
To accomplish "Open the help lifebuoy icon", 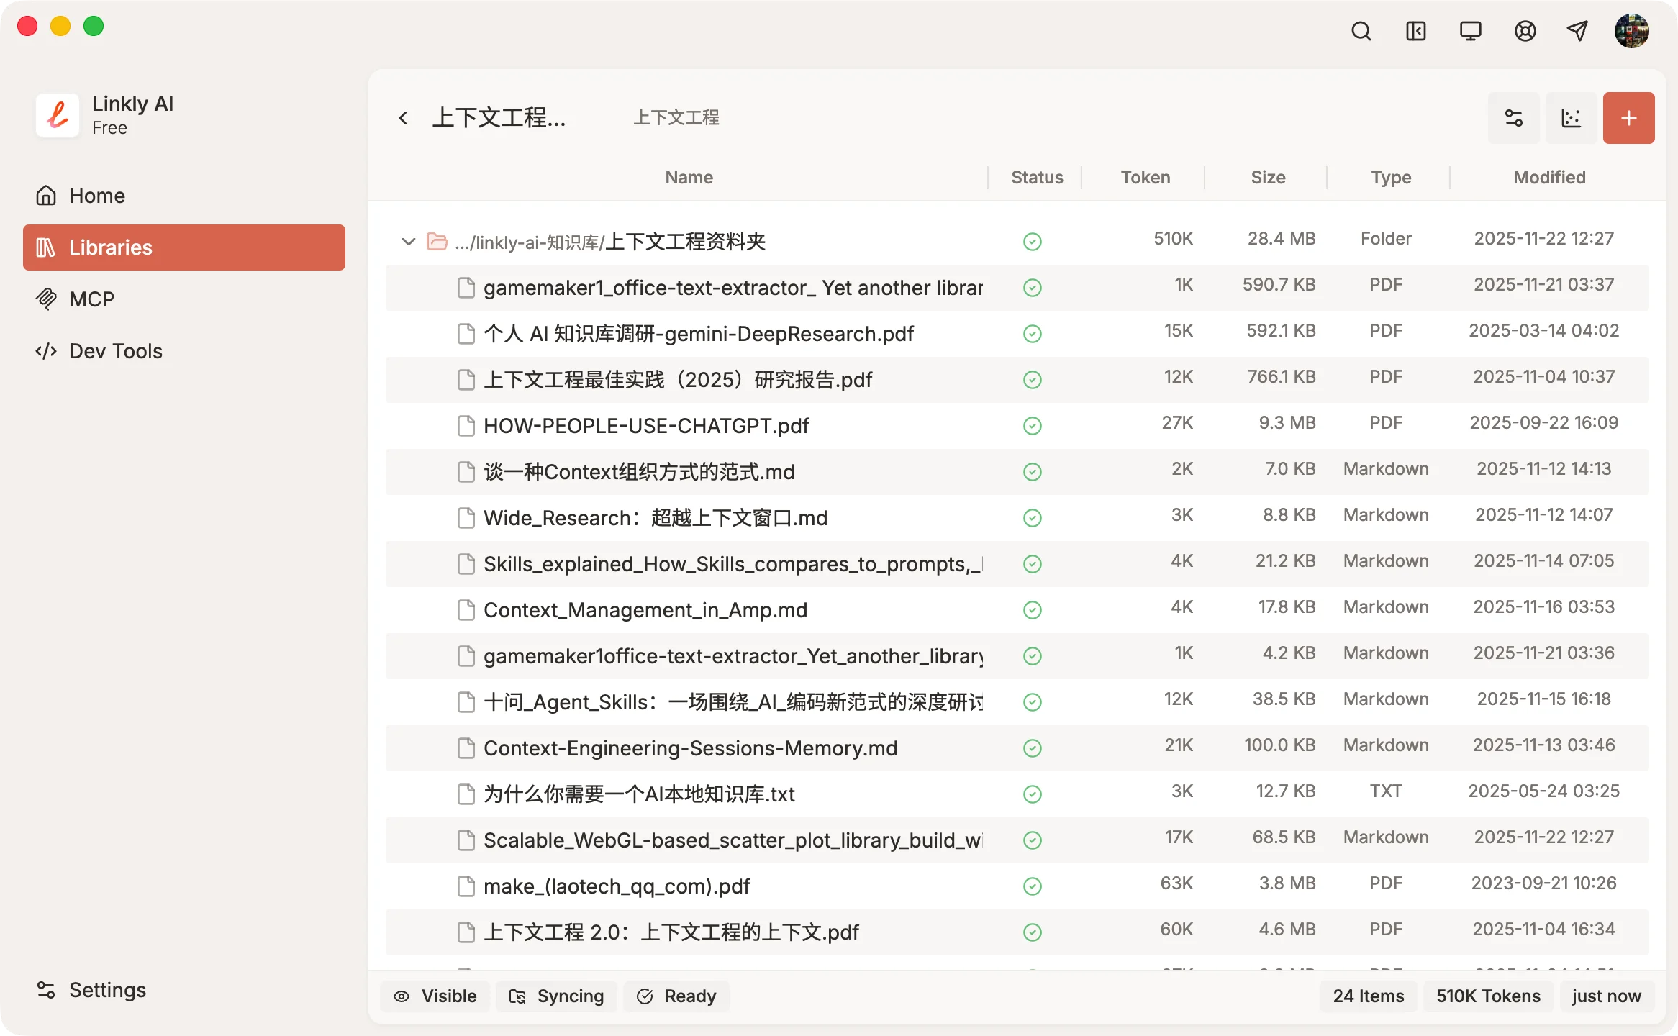I will click(x=1525, y=31).
